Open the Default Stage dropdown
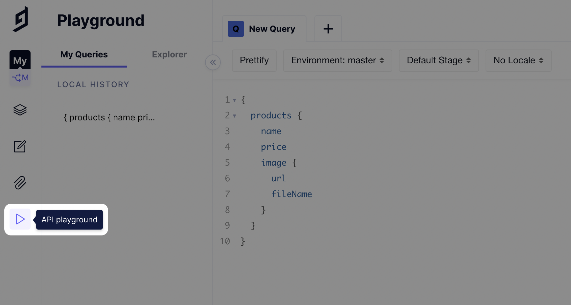Image resolution: width=571 pixels, height=305 pixels. coord(439,61)
